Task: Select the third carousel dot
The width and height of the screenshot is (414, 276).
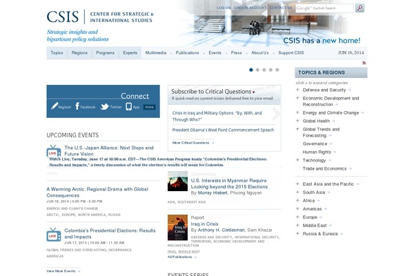Action: point(264,70)
